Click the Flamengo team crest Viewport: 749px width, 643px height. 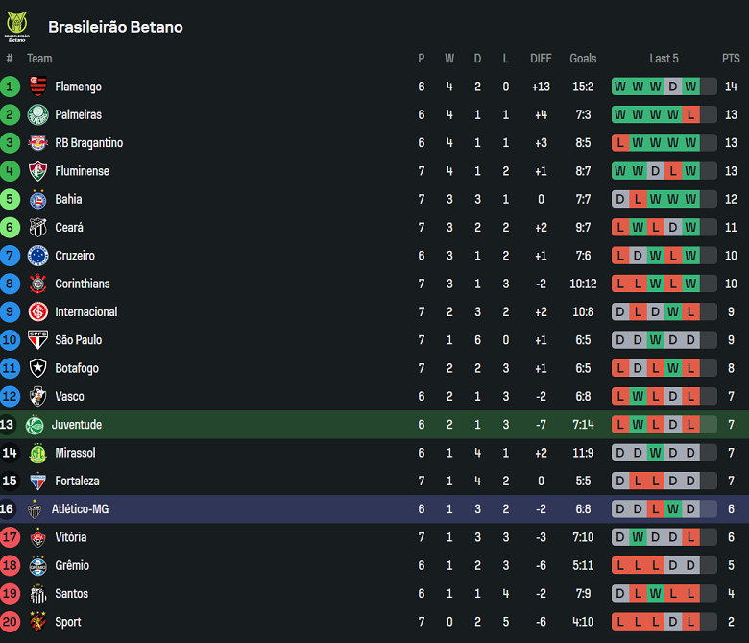point(38,87)
